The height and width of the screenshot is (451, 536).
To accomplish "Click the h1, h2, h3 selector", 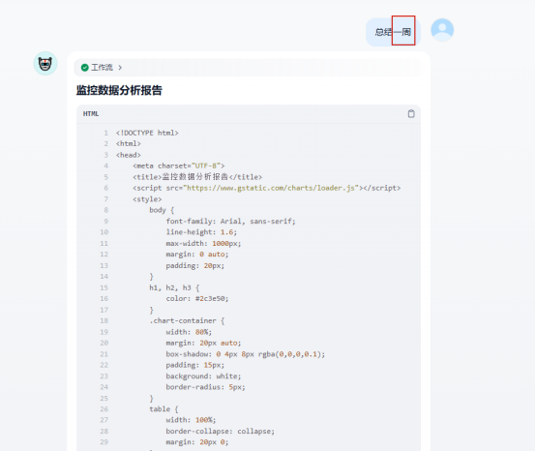I will (x=174, y=287).
